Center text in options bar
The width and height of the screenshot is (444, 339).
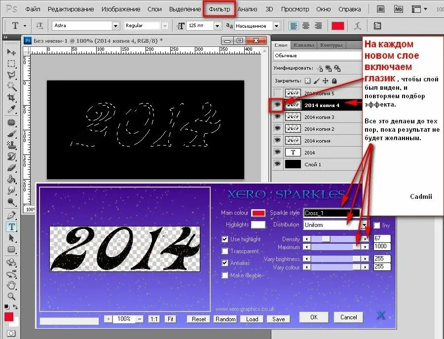[x=306, y=26]
